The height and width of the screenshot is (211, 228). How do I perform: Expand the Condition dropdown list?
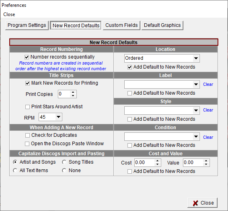pyautogui.click(x=196, y=137)
